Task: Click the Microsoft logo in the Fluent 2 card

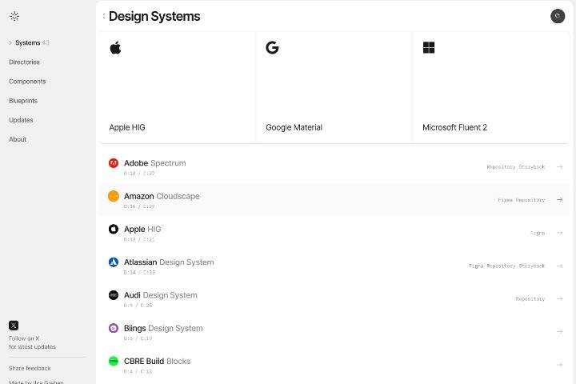Action: tap(429, 48)
